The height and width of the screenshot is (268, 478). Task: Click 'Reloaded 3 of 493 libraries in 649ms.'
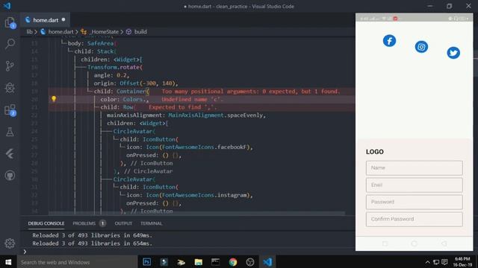coord(92,235)
